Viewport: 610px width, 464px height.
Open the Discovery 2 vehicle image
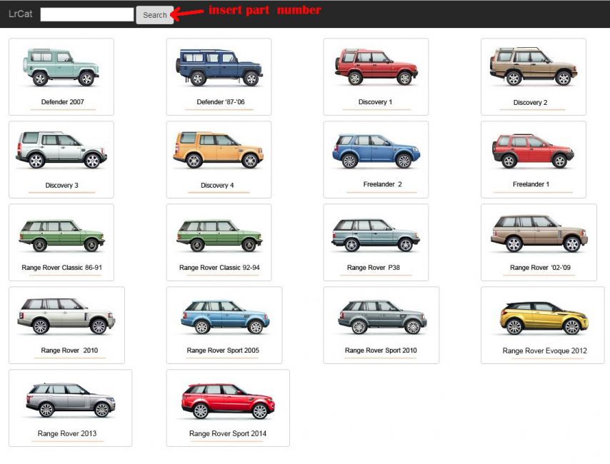click(x=533, y=66)
